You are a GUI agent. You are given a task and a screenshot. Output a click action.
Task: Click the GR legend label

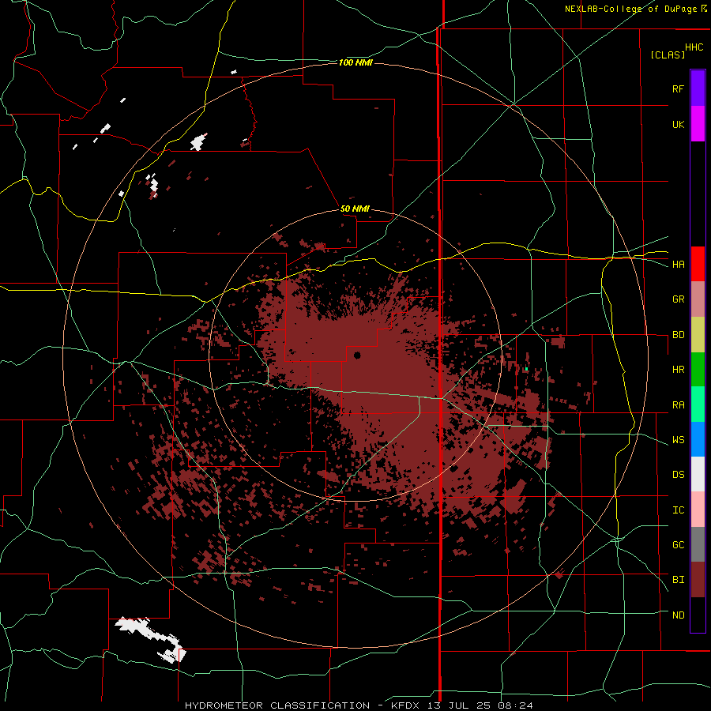[678, 299]
